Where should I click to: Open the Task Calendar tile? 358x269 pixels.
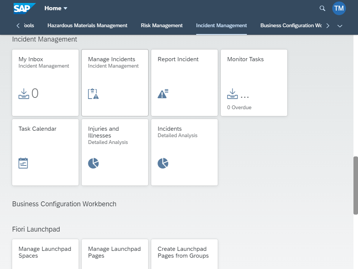[x=45, y=152]
